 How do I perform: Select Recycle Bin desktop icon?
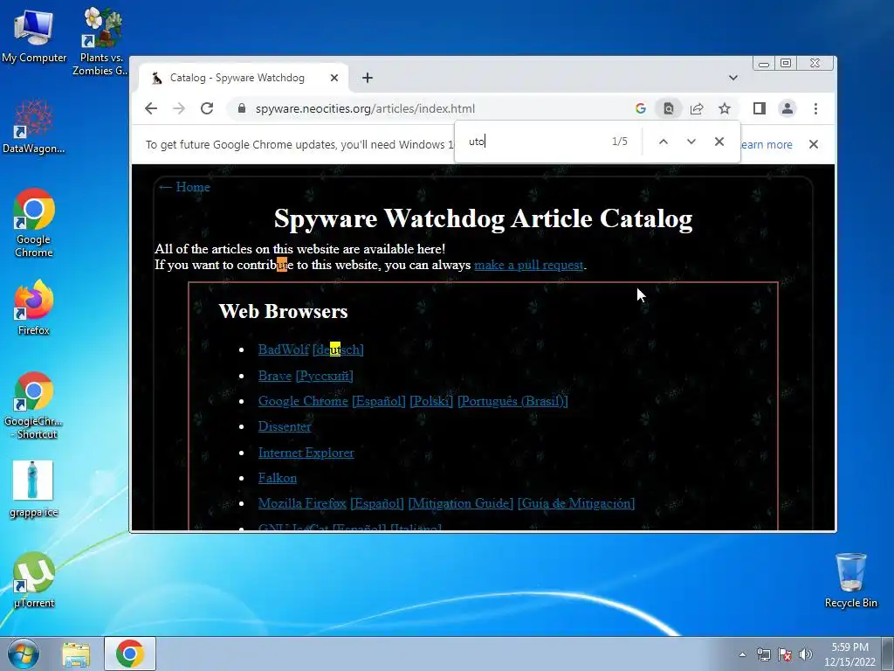point(850,580)
